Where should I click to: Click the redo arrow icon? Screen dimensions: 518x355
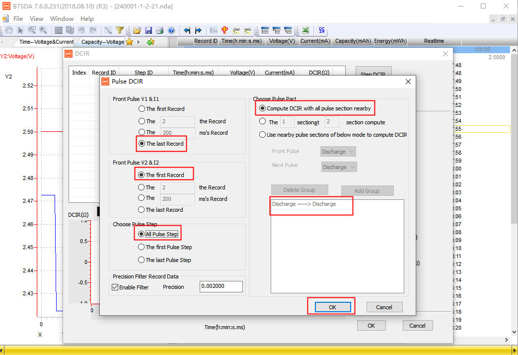tap(93, 30)
